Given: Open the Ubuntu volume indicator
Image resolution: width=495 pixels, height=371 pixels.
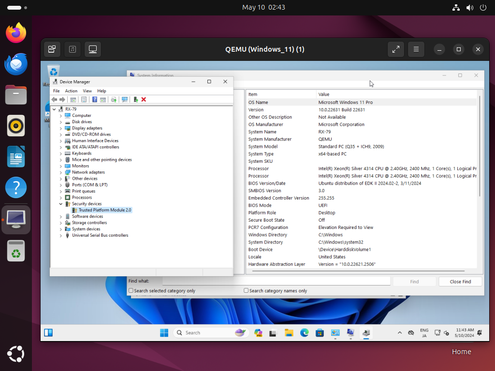Looking at the screenshot, I should (470, 8).
